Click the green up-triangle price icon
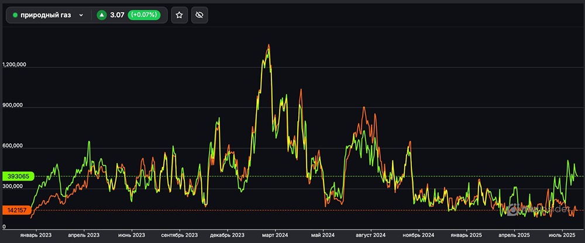Image resolution: width=585 pixels, height=243 pixels. 101,15
